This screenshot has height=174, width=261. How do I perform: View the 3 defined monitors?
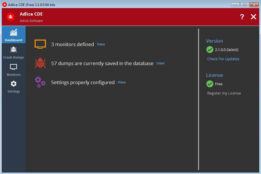(101, 44)
